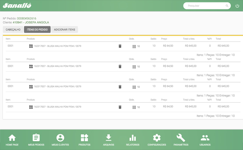Click product icon in second item row
Image resolution: width=243 pixels, height=150 pixels.
31,66
